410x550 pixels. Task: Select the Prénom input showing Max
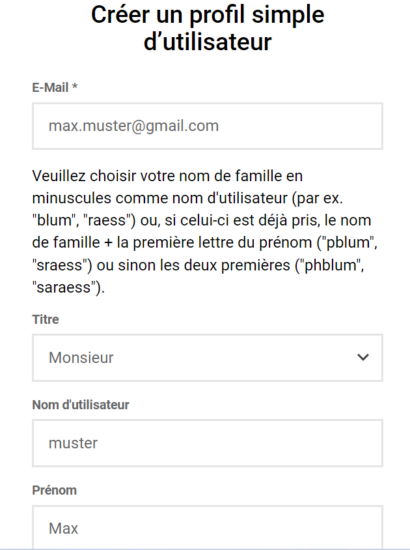[x=208, y=527]
